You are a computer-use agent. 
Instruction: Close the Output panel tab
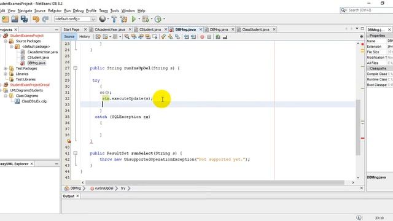78,196
